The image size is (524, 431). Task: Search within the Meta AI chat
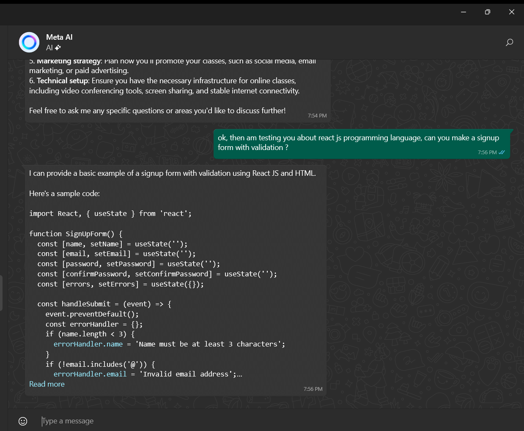click(x=509, y=42)
